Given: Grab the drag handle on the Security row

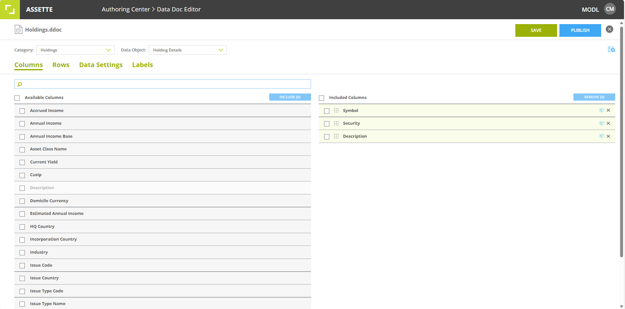Looking at the screenshot, I should click(x=336, y=123).
